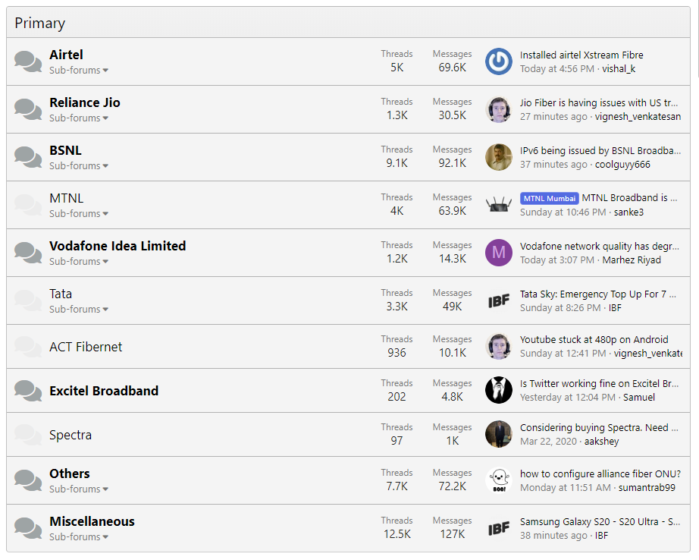This screenshot has width=699, height=560.
Task: Click the purple M avatar for Marhez Riyad
Action: pyautogui.click(x=499, y=253)
